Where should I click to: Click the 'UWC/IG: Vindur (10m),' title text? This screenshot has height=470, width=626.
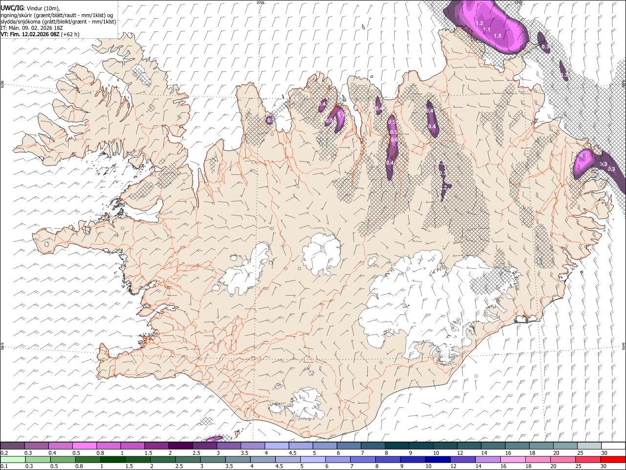pos(30,8)
